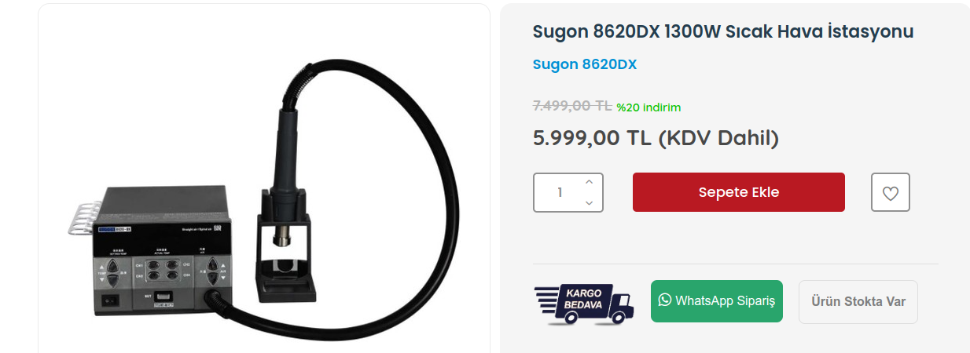Click the WhatsApp logo in the green button
Screen dimensions: 970x353
coord(665,300)
